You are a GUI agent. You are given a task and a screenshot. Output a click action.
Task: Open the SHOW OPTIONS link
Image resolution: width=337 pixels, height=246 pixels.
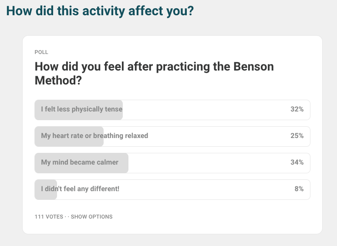pos(91,216)
